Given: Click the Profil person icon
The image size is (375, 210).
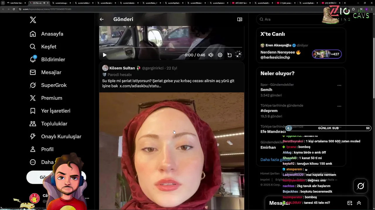Looking at the screenshot, I should tap(33, 149).
